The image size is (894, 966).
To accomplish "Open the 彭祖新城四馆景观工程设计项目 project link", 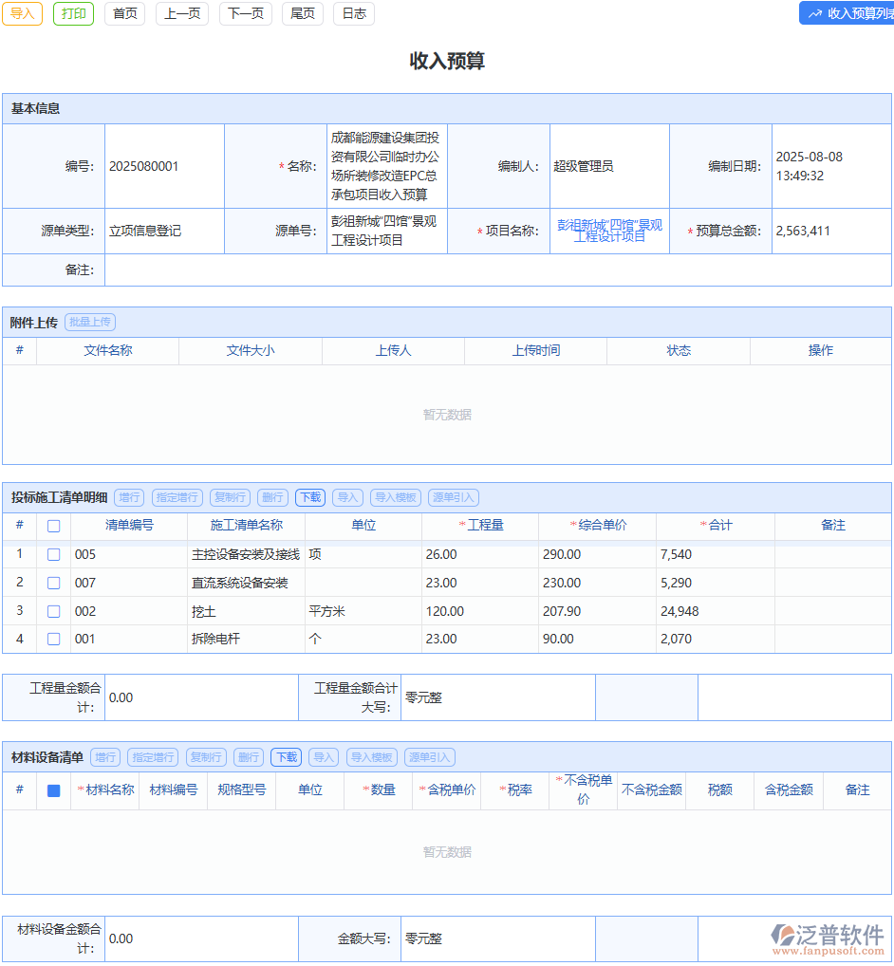I will 608,231.
